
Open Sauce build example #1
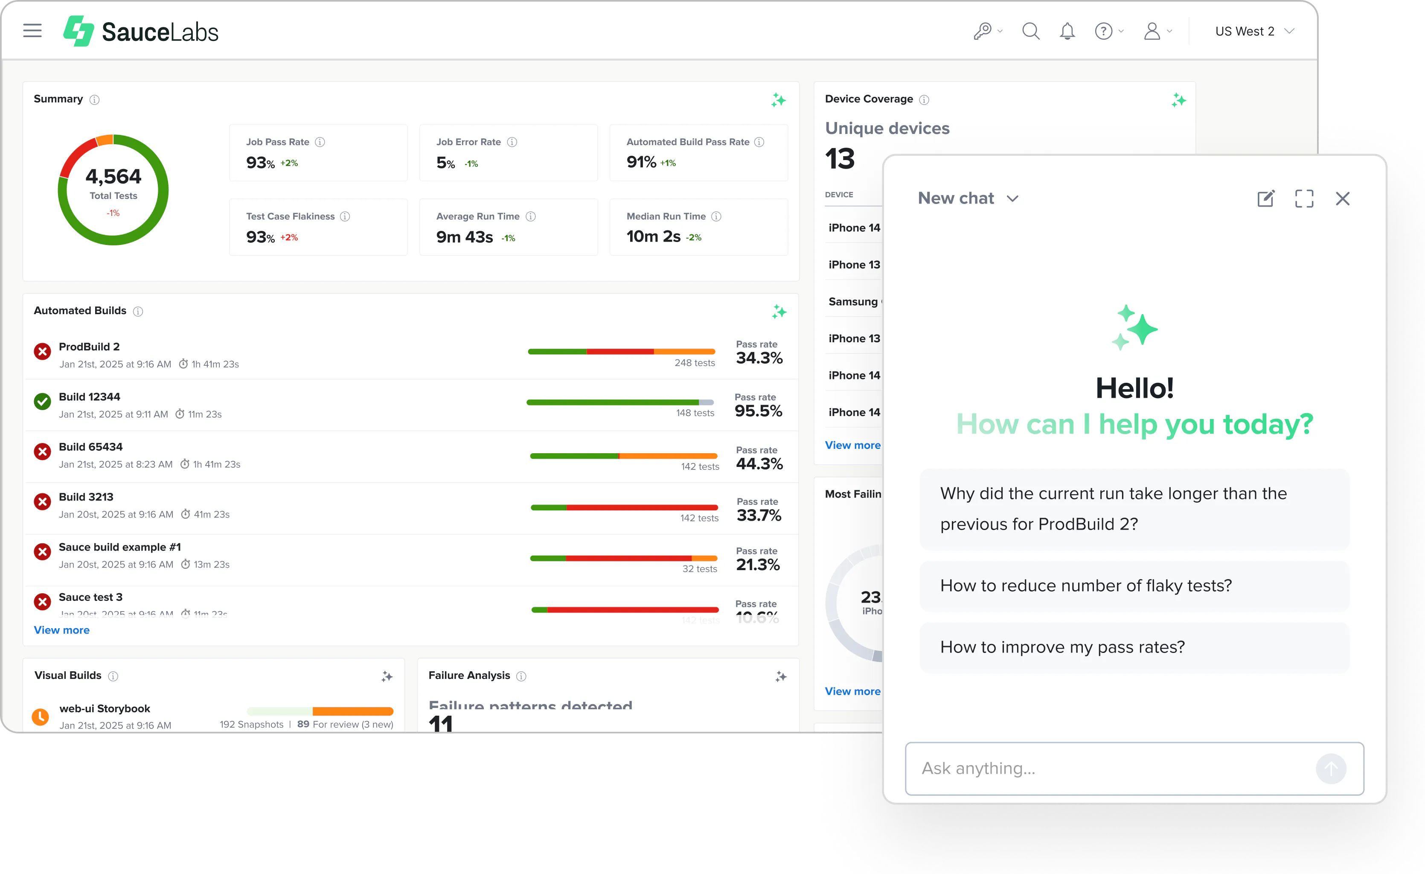click(x=120, y=547)
